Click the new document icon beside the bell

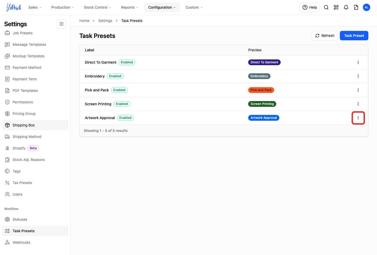pyautogui.click(x=356, y=7)
